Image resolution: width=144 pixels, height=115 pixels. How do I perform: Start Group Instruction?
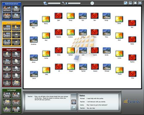point(16,102)
